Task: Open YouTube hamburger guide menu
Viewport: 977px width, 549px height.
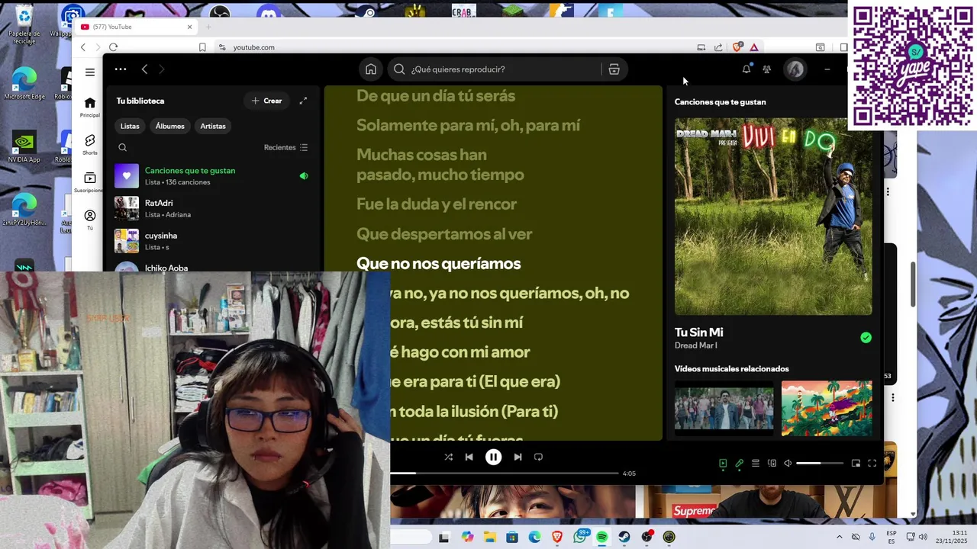Action: coord(90,72)
